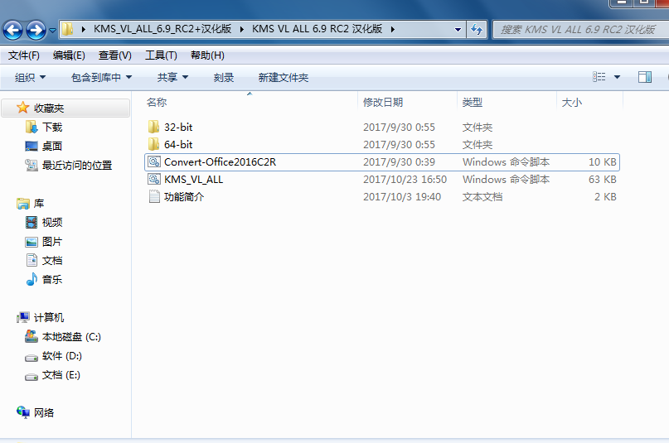The height and width of the screenshot is (443, 669).
Task: Toggle the preview pane icon
Action: [645, 77]
